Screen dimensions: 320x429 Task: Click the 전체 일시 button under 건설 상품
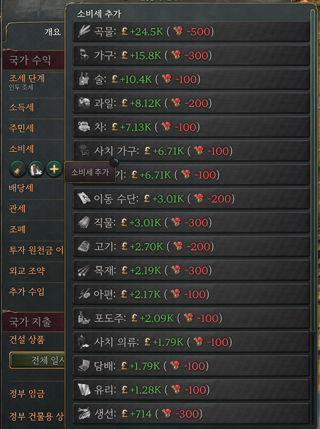pos(37,360)
